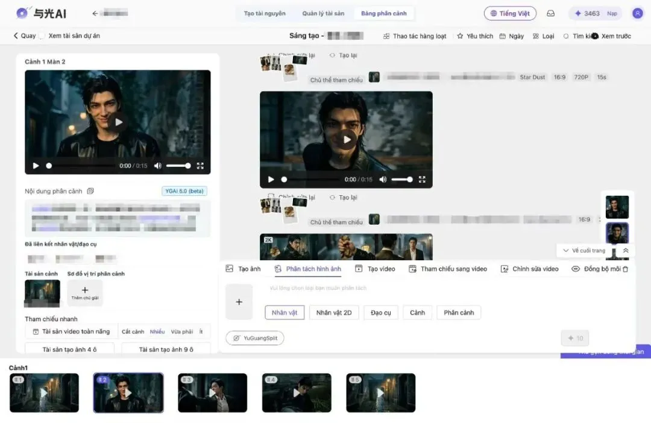Copy storyboard content via copy icon

90,191
